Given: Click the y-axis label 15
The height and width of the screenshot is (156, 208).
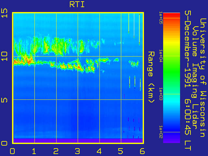Looking at the screenshot, I should (4, 13).
